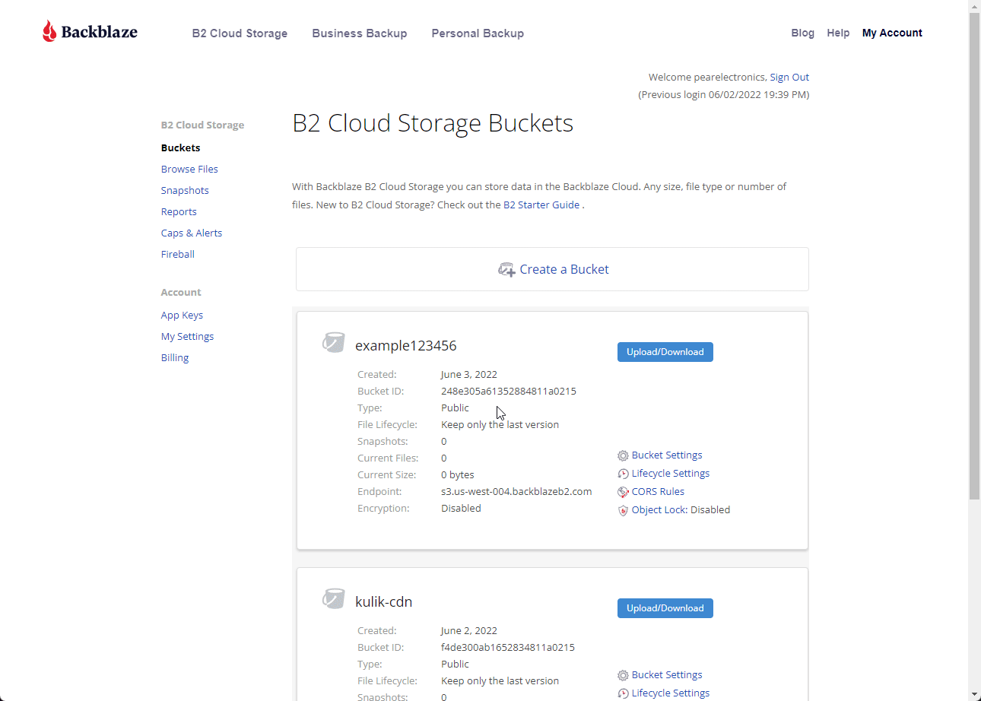981x701 pixels.
Task: Open Fireball in the sidebar
Action: point(178,254)
